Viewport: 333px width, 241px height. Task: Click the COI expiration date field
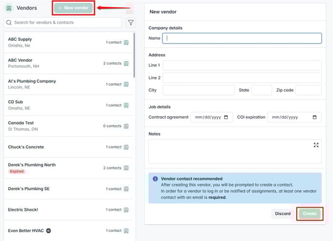point(295,117)
